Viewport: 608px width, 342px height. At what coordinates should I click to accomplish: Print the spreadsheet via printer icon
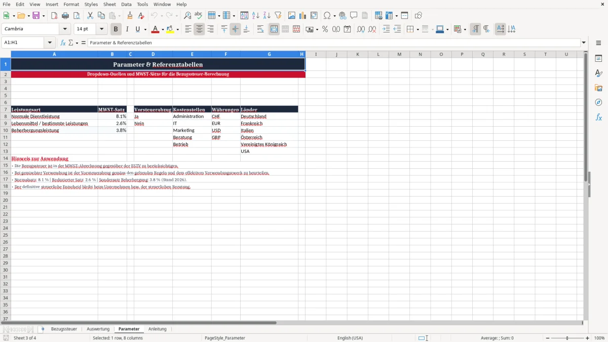pyautogui.click(x=65, y=16)
